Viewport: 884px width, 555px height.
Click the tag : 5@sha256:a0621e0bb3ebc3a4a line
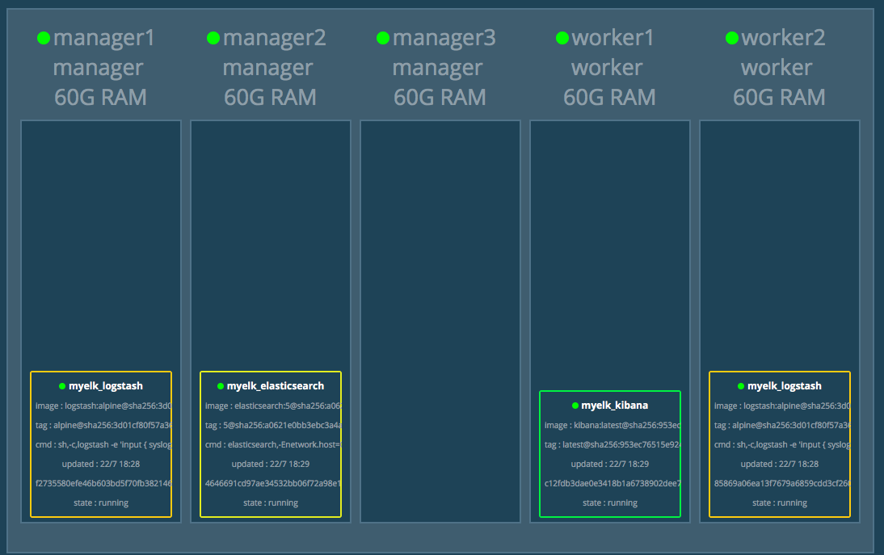tap(273, 426)
